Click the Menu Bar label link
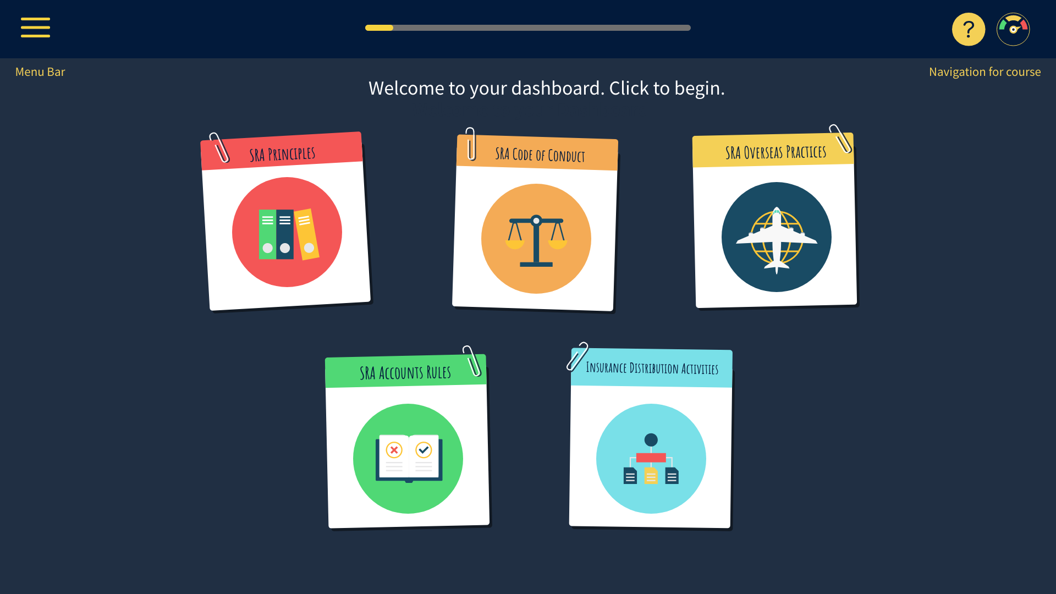The width and height of the screenshot is (1056, 594). pos(40,71)
